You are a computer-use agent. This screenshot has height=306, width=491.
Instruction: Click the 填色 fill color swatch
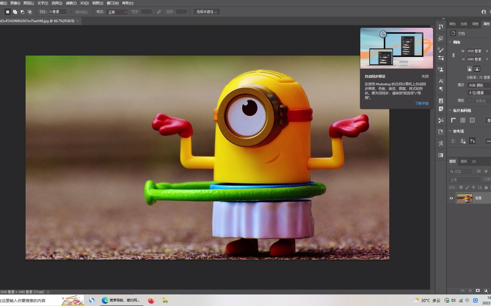[469, 100]
